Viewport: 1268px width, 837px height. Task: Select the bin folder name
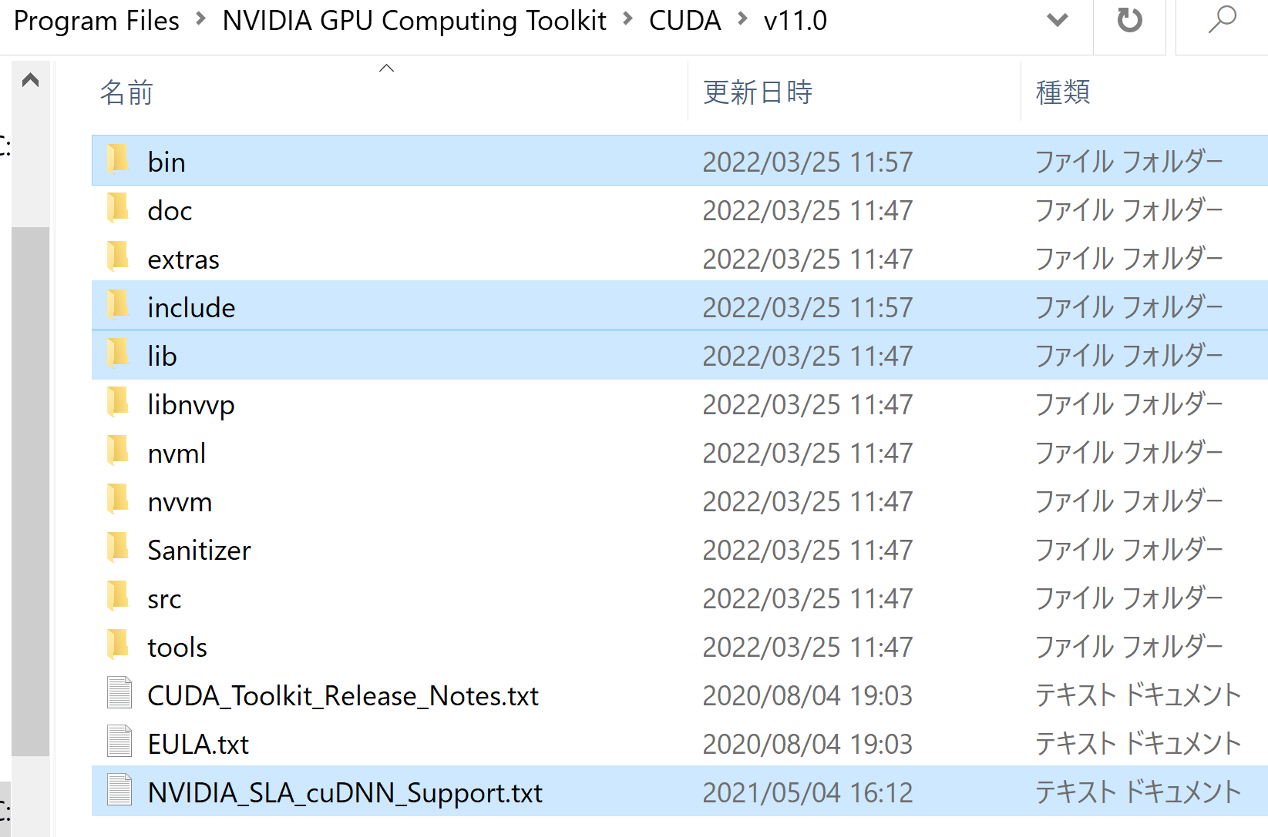[166, 162]
